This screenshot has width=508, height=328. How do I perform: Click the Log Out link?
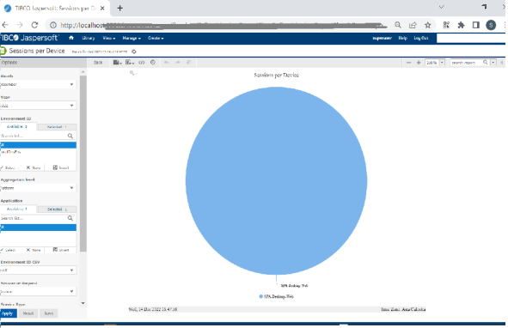point(421,38)
